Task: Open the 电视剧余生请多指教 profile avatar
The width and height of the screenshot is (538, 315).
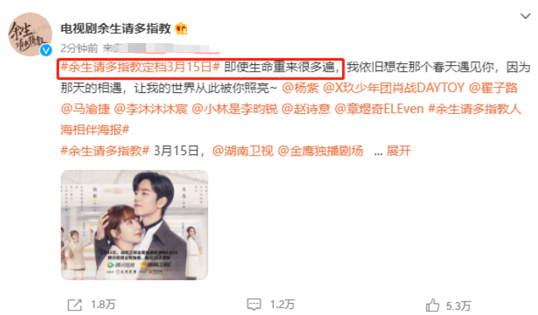Action: click(x=30, y=34)
